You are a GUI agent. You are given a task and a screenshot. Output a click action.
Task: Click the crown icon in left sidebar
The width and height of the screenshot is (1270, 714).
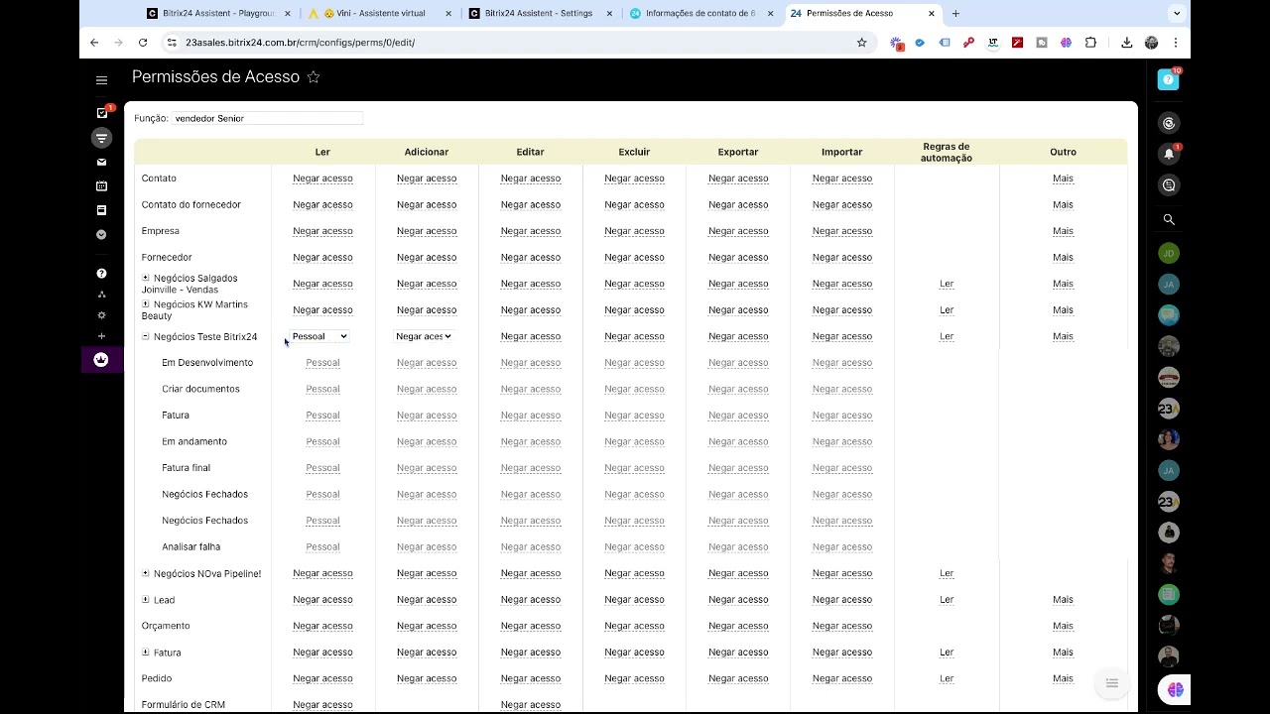101,360
